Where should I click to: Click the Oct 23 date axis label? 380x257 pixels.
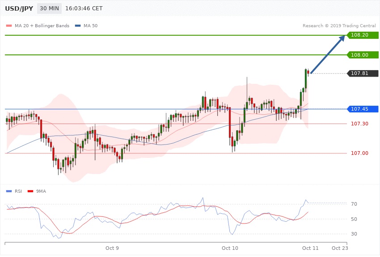(340, 248)
